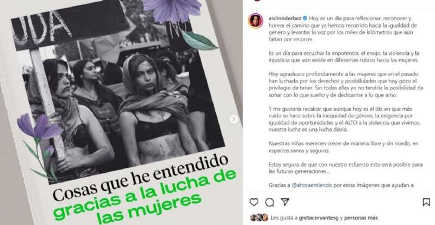The image size is (435, 225).
Task: Share the post using the paper plane icon
Action: coord(285,202)
